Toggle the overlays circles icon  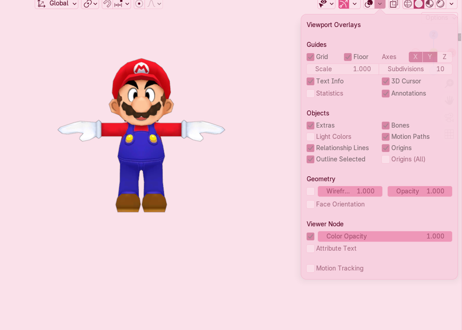[369, 4]
